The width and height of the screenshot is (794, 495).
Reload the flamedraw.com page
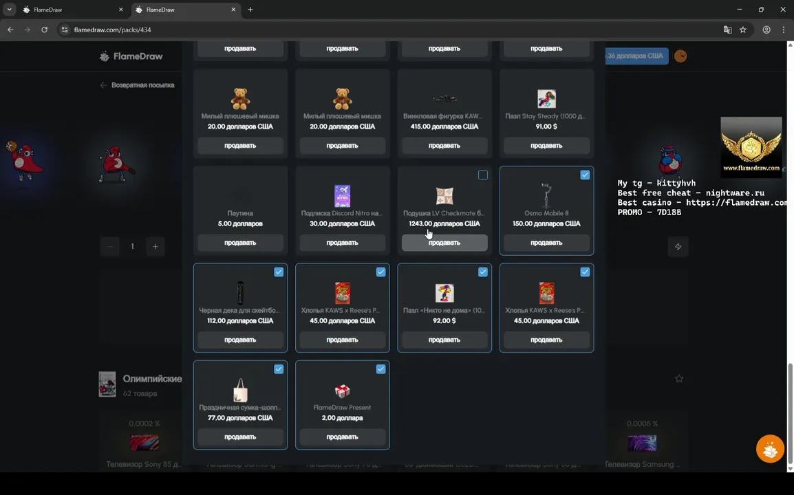click(45, 30)
